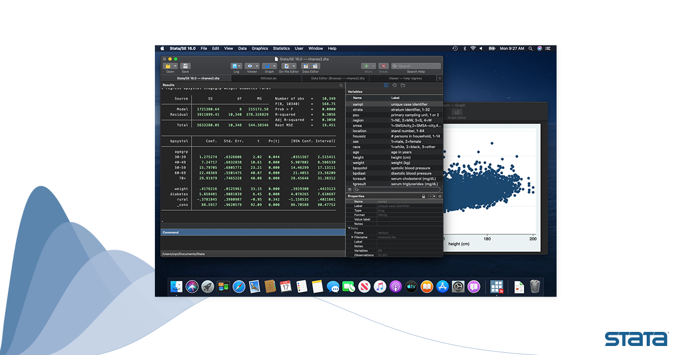Select the strata variable row
676x355 pixels.
(x=394, y=110)
